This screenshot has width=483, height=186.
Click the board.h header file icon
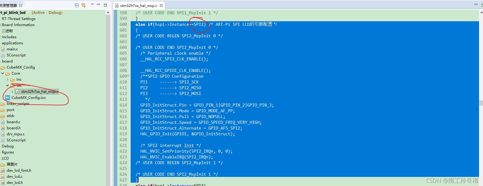tap(3, 128)
